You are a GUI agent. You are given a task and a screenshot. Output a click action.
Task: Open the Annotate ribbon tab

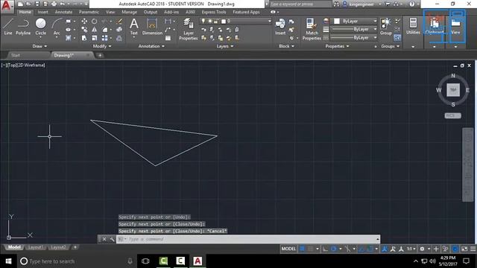pyautogui.click(x=63, y=12)
